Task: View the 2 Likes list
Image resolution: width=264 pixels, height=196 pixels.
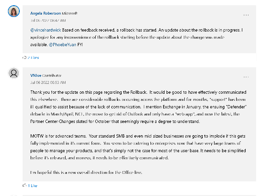Action: pos(33,57)
